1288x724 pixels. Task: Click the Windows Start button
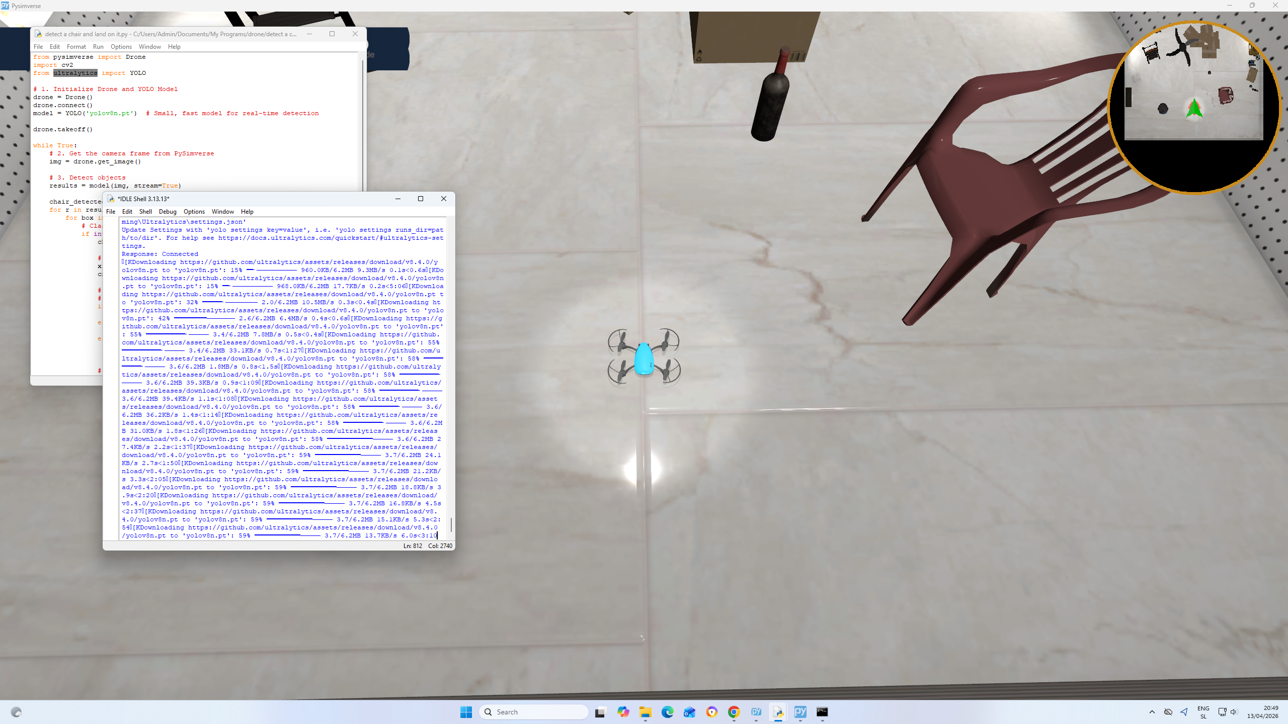point(466,712)
